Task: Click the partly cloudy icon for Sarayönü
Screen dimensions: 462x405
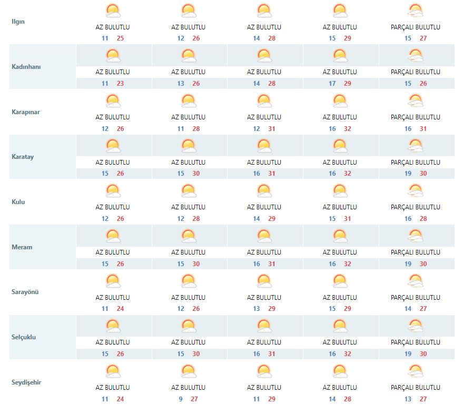Action: (416, 281)
